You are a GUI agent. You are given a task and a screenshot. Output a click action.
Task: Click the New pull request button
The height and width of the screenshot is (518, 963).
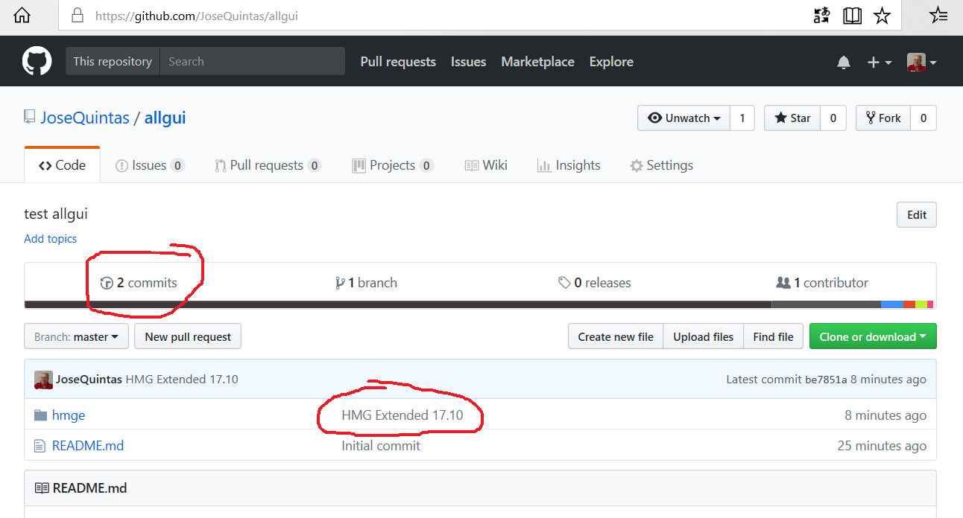click(188, 336)
